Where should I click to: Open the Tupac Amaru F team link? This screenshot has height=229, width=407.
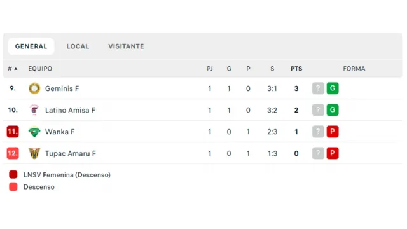point(71,153)
